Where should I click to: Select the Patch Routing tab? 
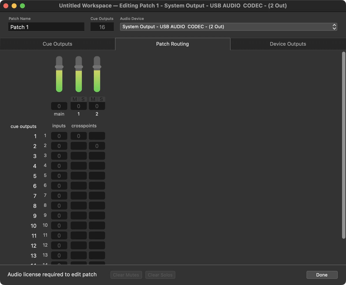tap(172, 44)
